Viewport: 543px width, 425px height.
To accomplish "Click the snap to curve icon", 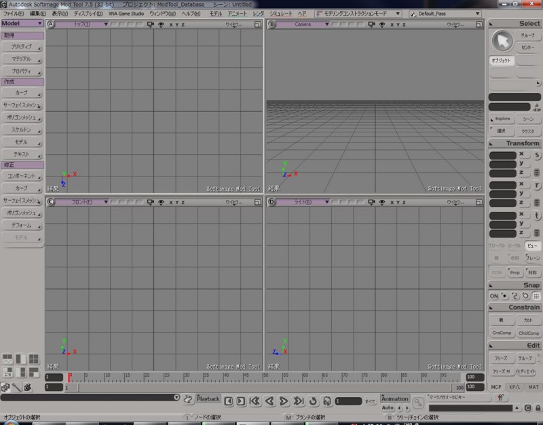I will 515,296.
